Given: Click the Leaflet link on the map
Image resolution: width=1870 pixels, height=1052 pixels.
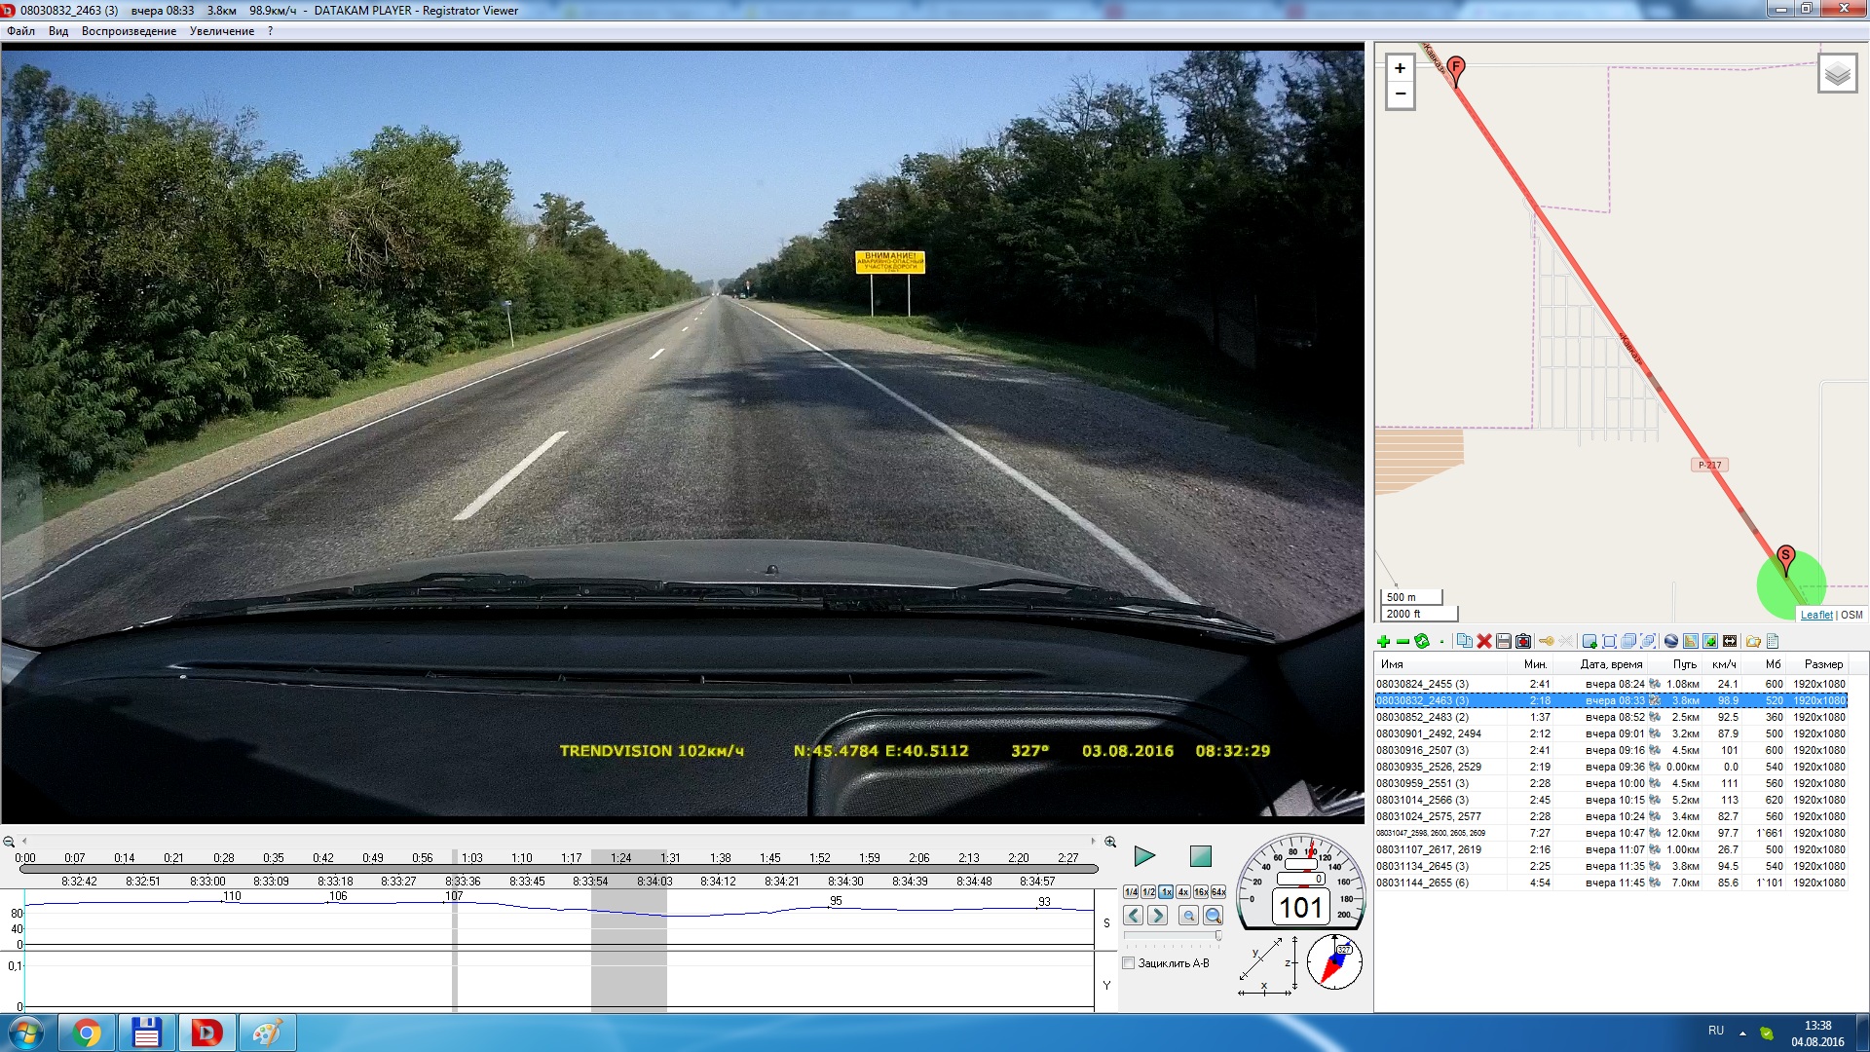Looking at the screenshot, I should click(1815, 615).
